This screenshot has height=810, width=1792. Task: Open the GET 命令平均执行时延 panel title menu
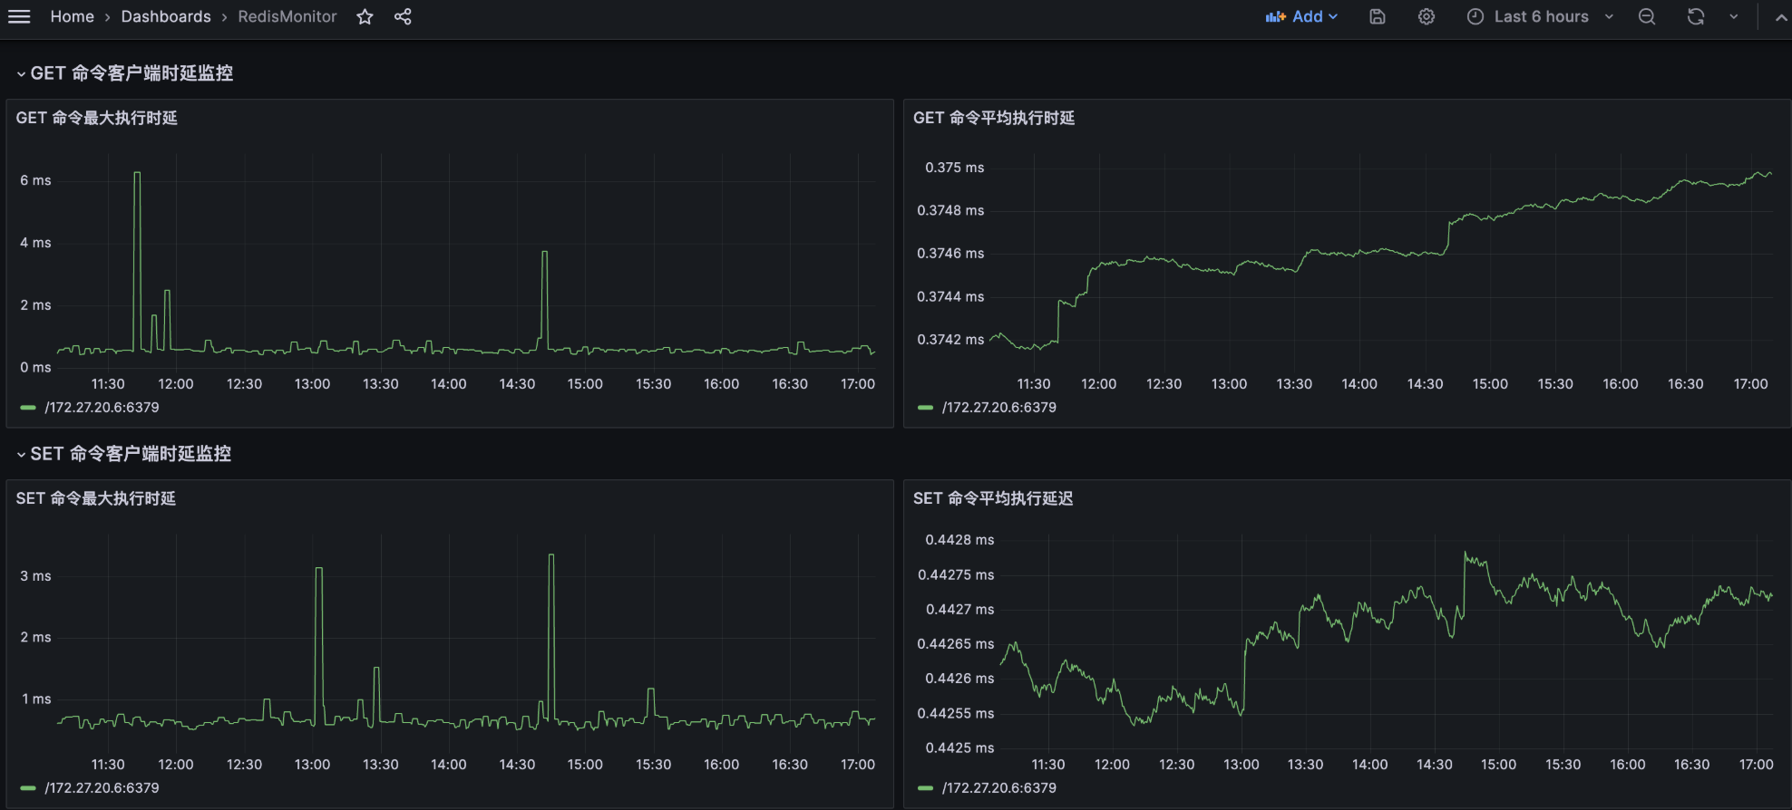[x=993, y=118]
